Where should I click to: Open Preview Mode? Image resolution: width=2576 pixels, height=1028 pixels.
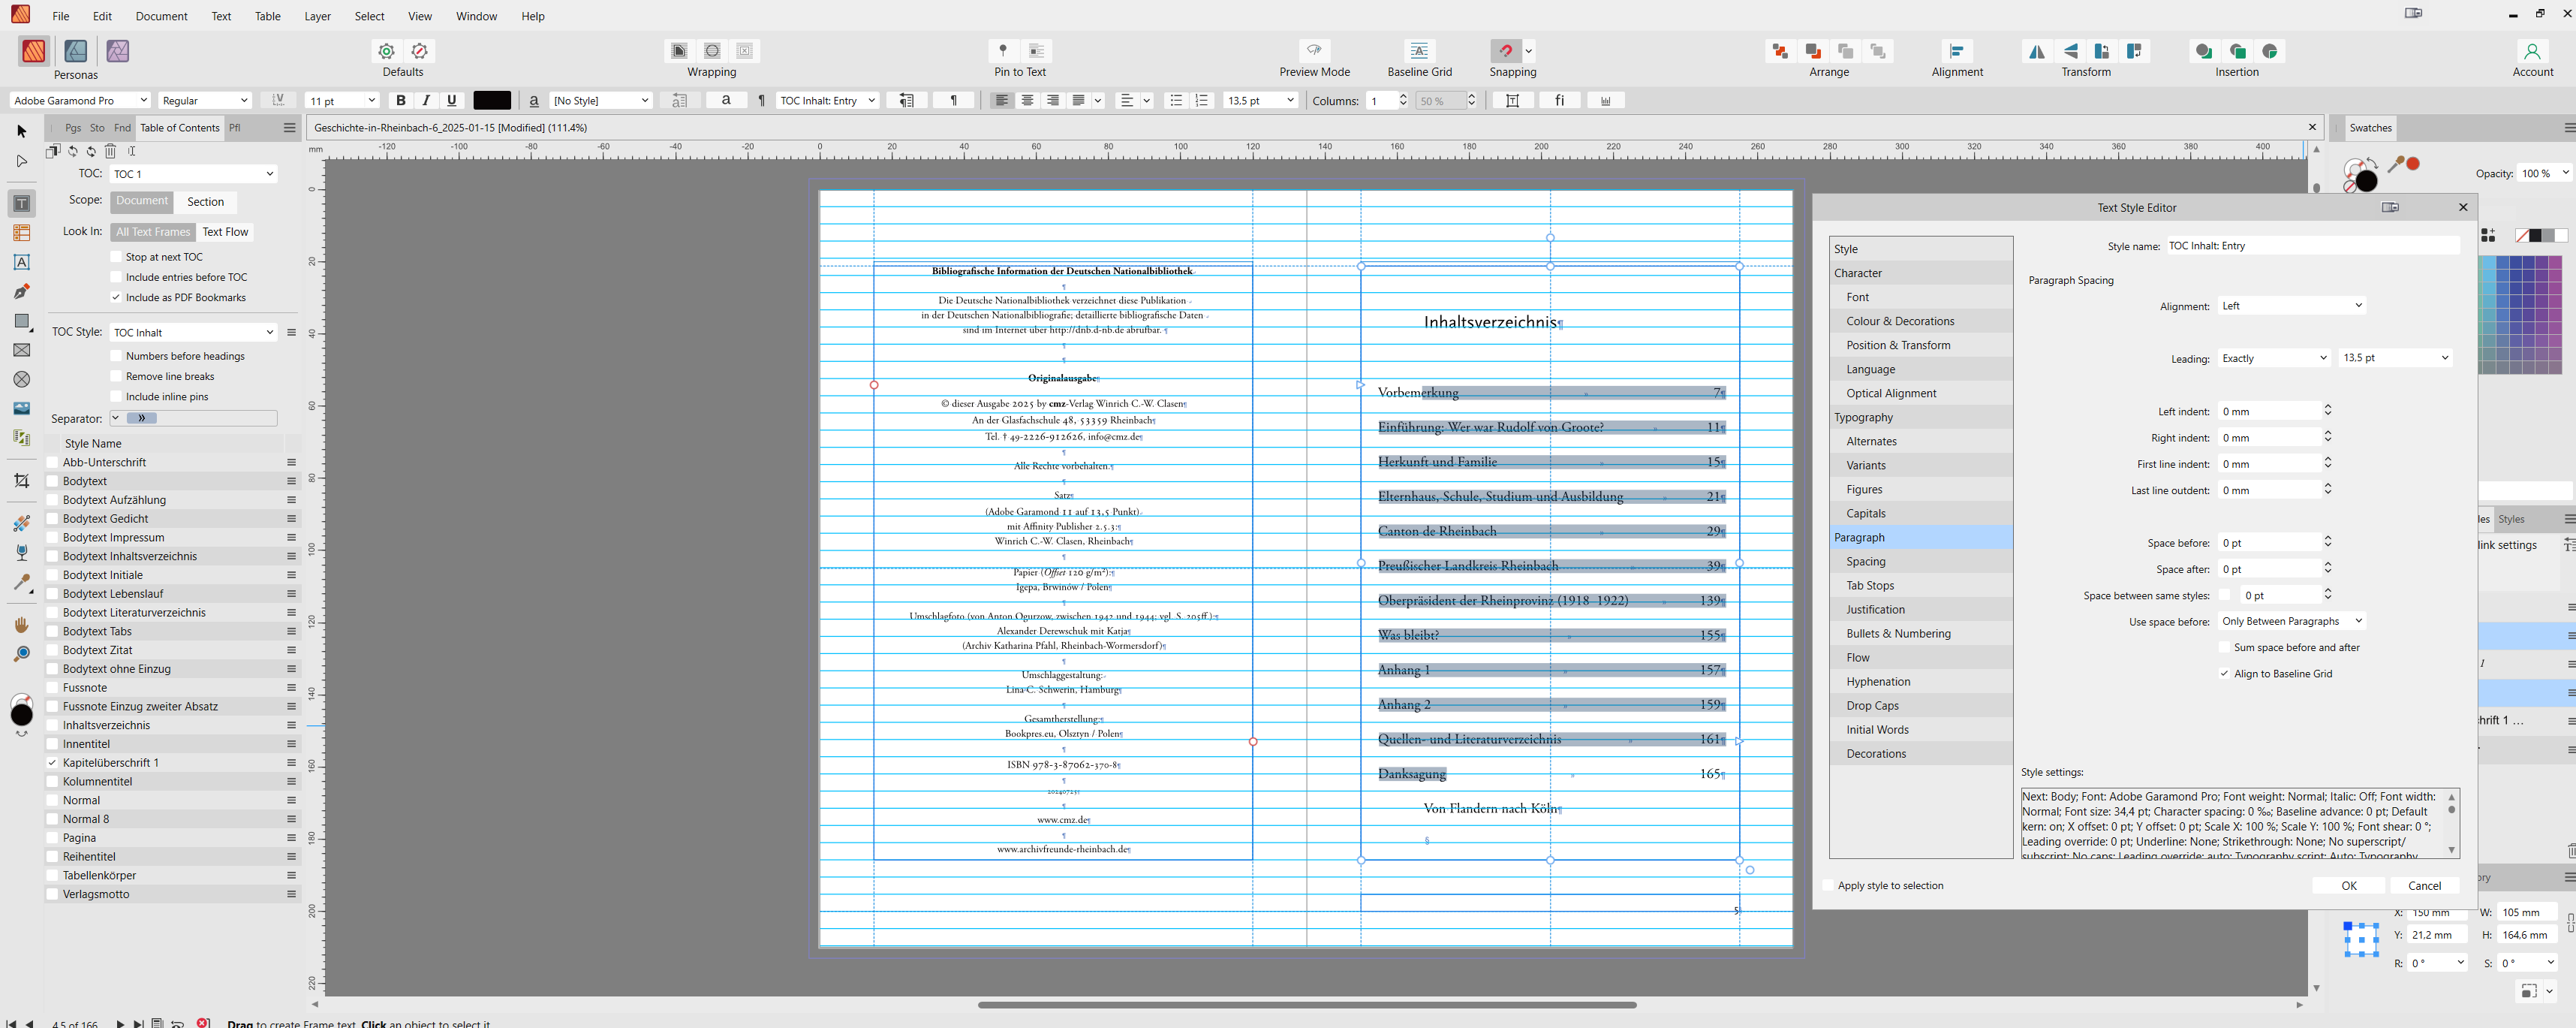[1314, 50]
